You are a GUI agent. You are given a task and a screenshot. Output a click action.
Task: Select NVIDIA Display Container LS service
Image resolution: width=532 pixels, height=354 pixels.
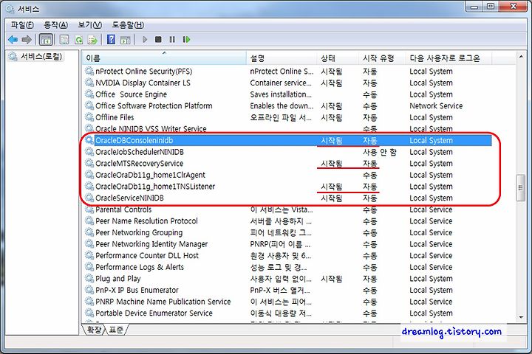point(287,83)
